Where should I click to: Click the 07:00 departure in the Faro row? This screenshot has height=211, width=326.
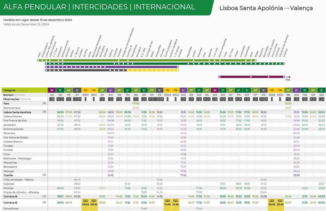pos(136,104)
